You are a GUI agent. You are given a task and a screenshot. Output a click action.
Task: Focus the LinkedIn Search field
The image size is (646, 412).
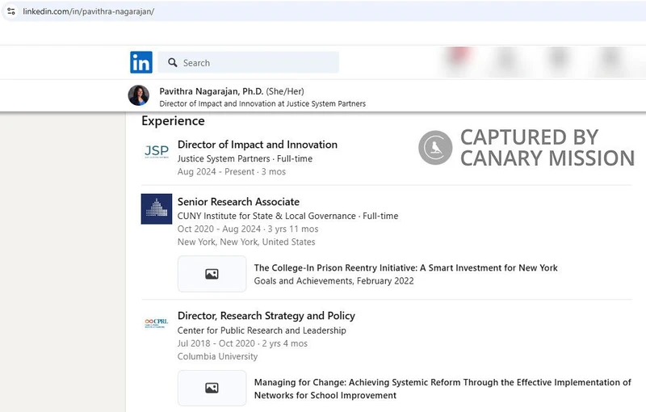click(249, 63)
